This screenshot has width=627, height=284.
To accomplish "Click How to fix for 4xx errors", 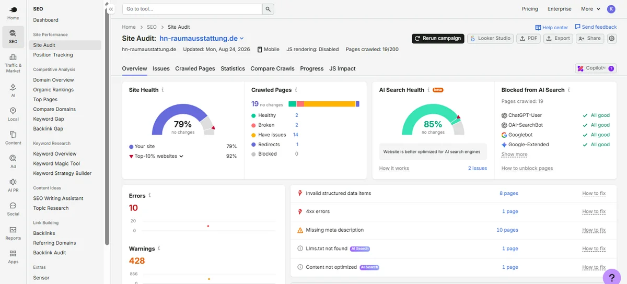I will click(594, 211).
